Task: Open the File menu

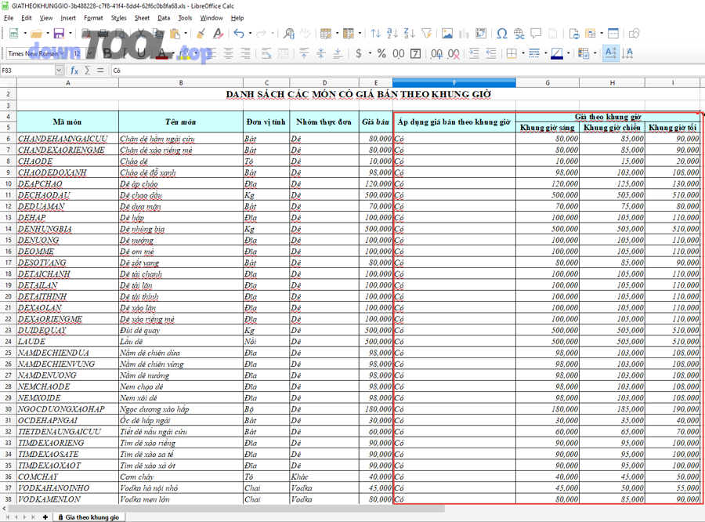Action: [9, 18]
